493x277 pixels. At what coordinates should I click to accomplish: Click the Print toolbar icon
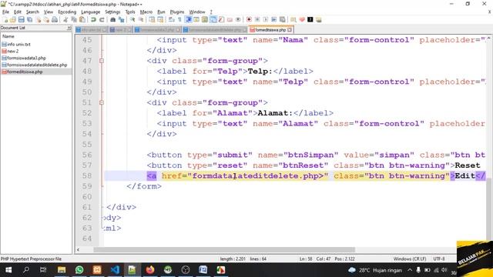55,19
